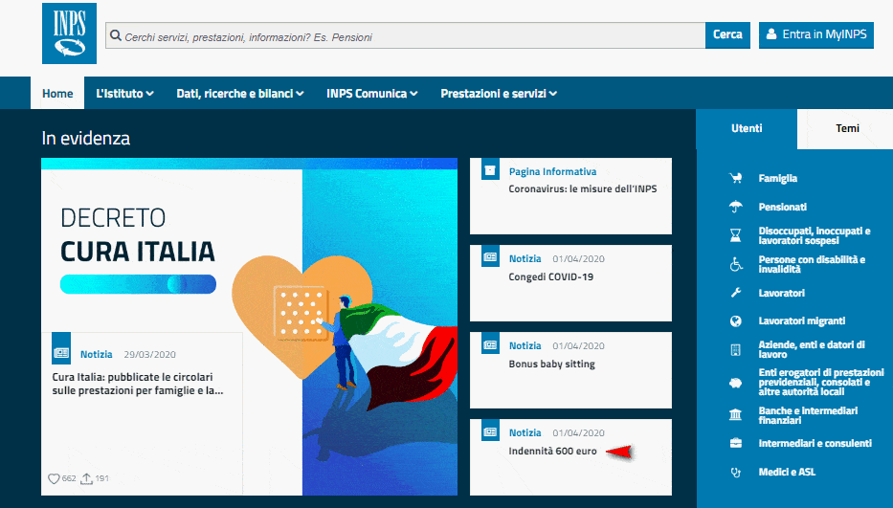Open Disoccupati, inoccupati e lavoratori sospesi
Viewport: 893px width, 508px height.
815,235
